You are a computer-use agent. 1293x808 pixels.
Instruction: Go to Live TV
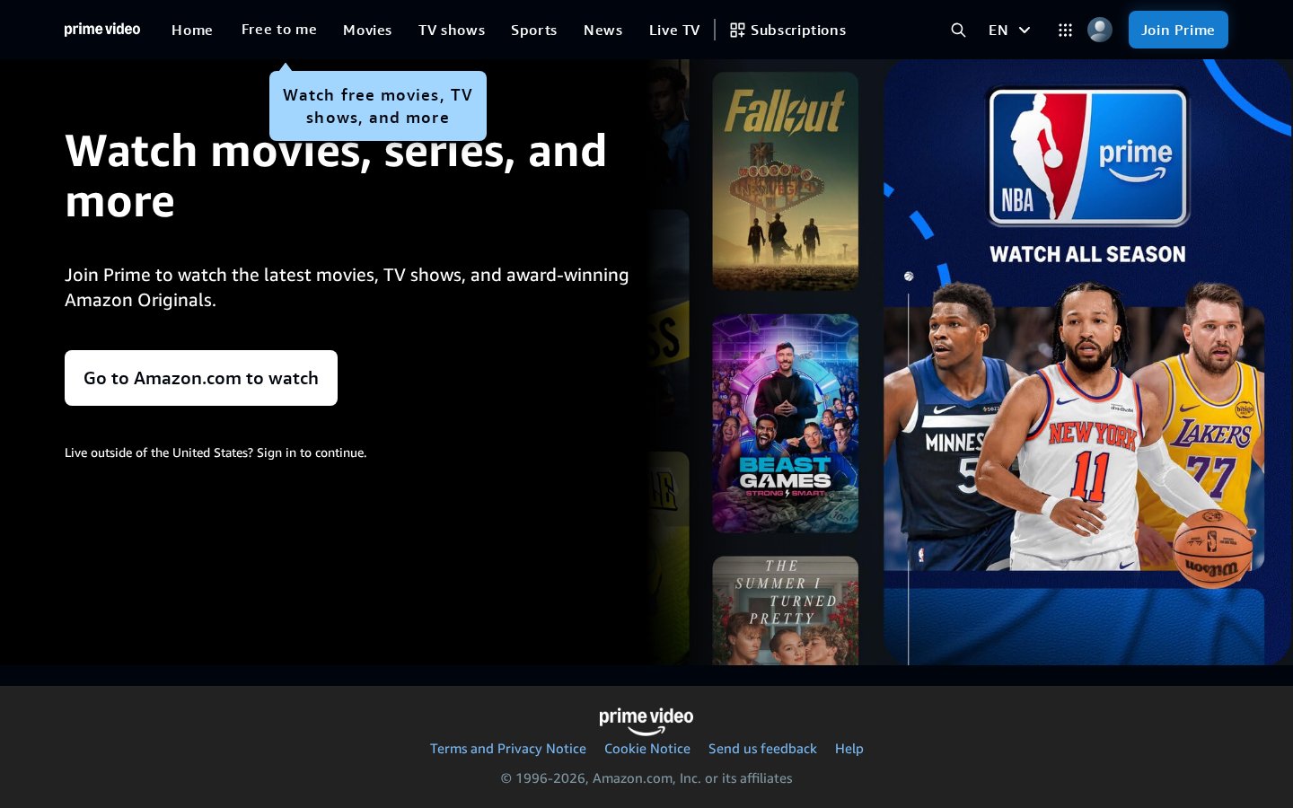click(674, 30)
